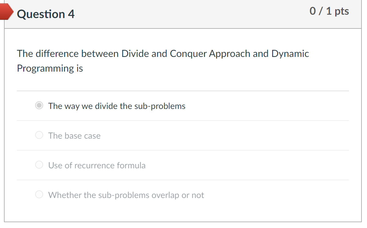The image size is (367, 228).
Task: Click 'Whether the sub-problems overlap or not' text
Action: pyautogui.click(x=126, y=195)
